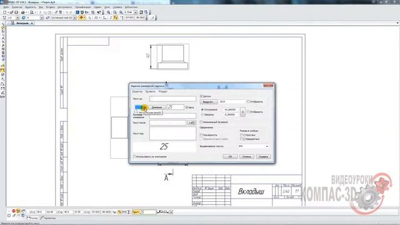The image size is (400, 225).
Task: Click the highlighted snaps icon in current-state toolbar
Action: [81, 17]
